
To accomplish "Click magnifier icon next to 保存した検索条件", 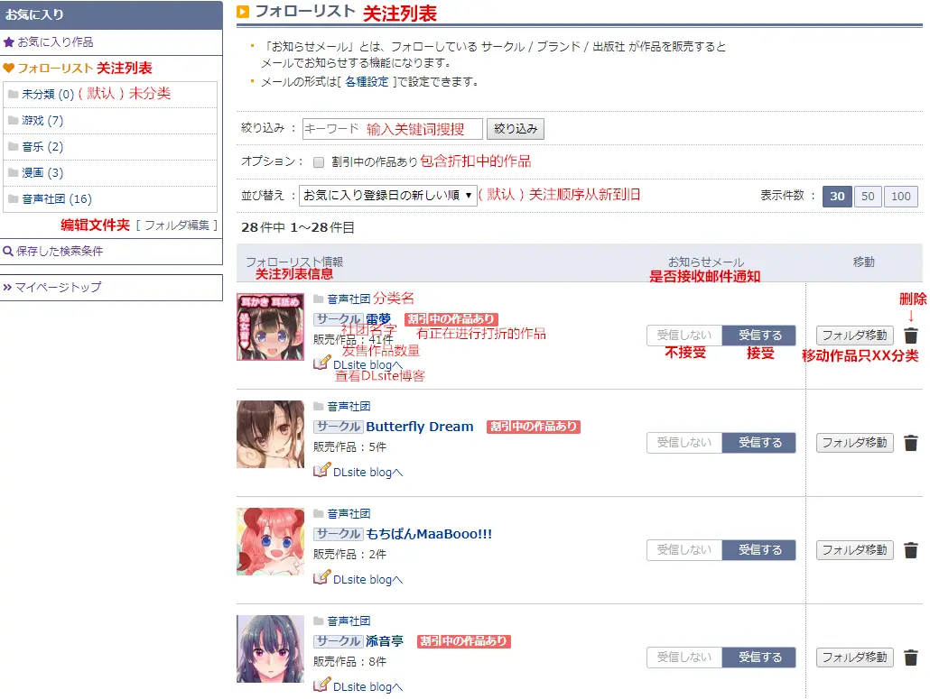I will [x=8, y=251].
